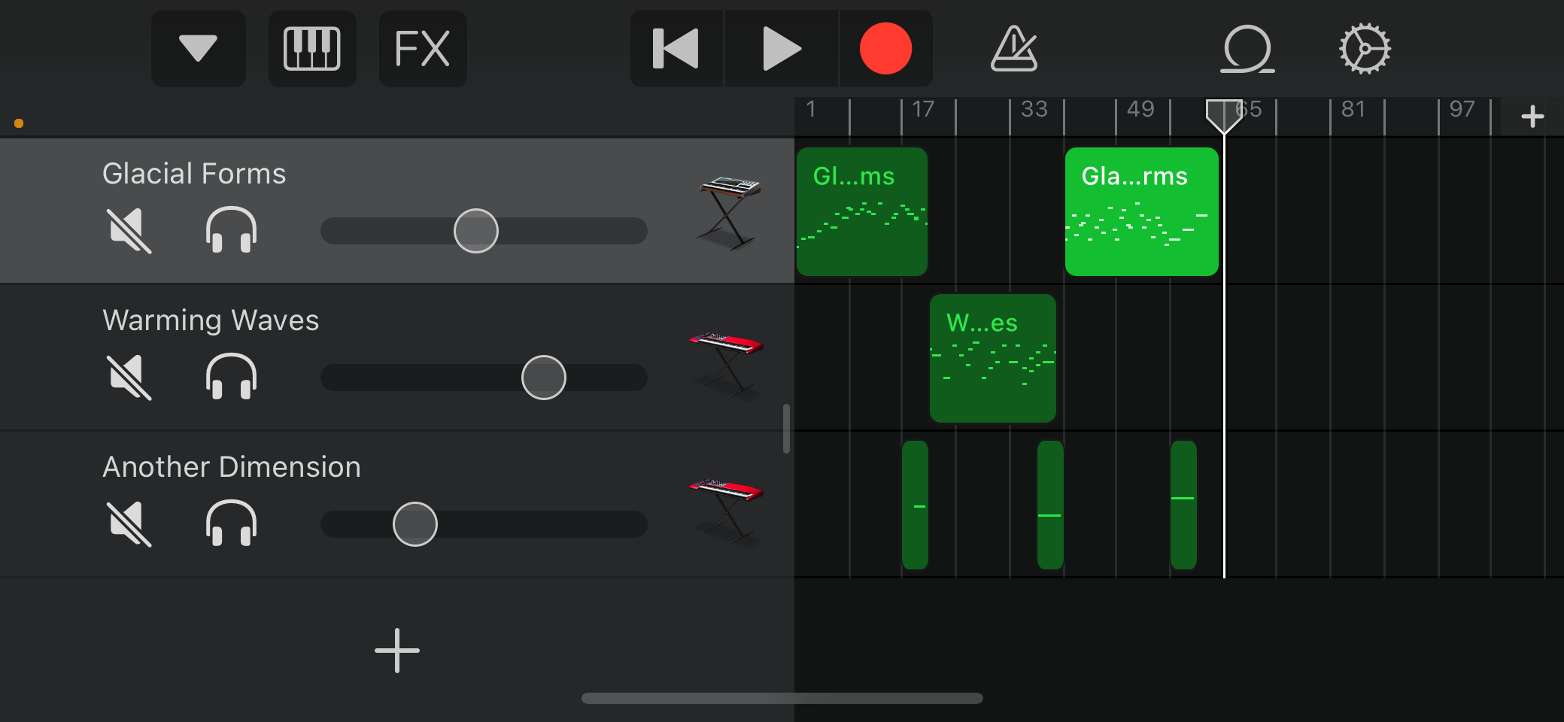Start playback with the play button
Screen dimensions: 1564x722
782,49
